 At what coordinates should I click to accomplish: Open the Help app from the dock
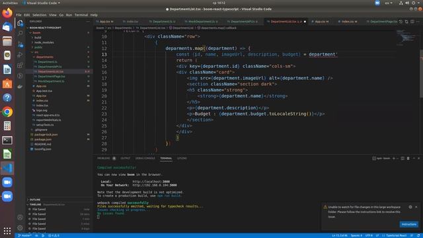tap(7, 98)
